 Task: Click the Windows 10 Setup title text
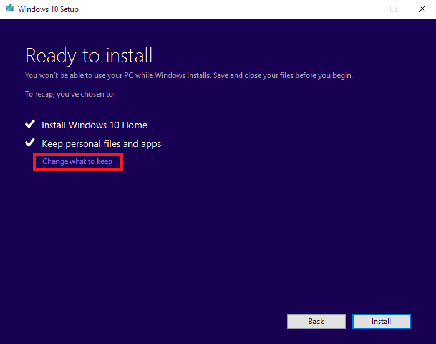coord(48,9)
